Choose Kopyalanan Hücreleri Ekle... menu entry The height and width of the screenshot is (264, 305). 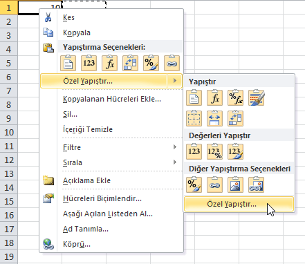(x=111, y=99)
